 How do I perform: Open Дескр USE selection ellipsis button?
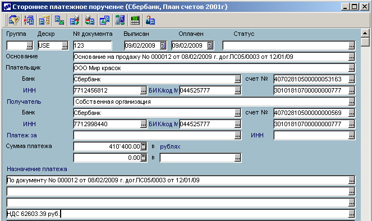coord(65,45)
